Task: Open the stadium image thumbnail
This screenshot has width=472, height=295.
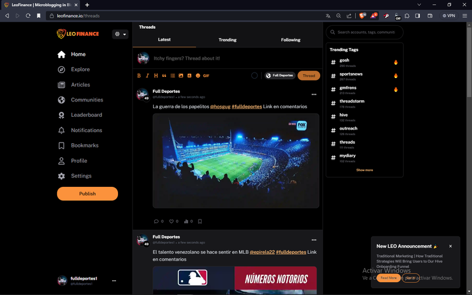Action: pyautogui.click(x=236, y=161)
